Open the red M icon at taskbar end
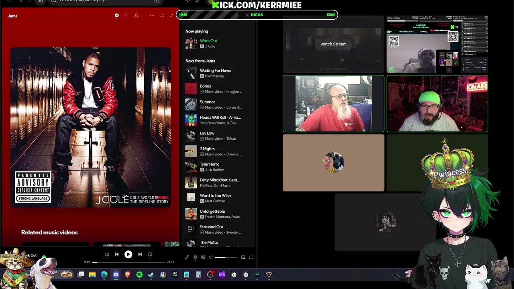 (269, 275)
